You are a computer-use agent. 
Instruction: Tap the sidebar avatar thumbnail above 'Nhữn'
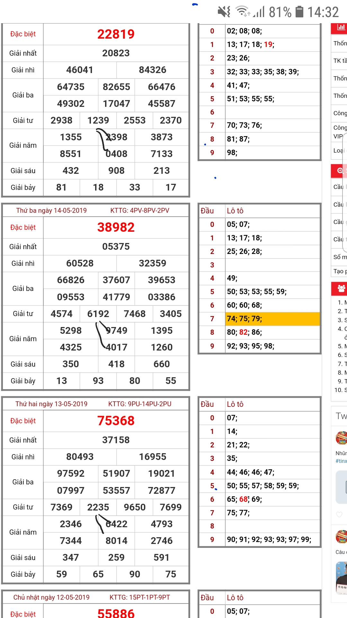[x=341, y=438]
